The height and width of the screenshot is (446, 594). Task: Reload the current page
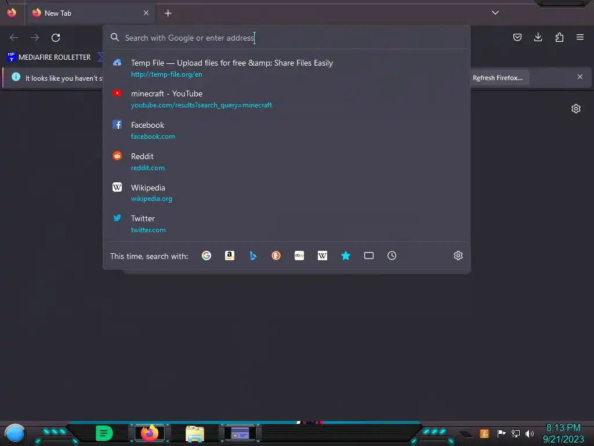56,38
